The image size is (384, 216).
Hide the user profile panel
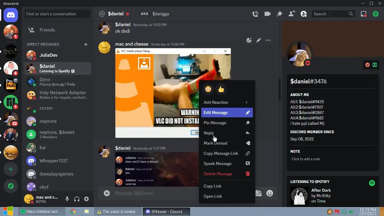pyautogui.click(x=304, y=14)
